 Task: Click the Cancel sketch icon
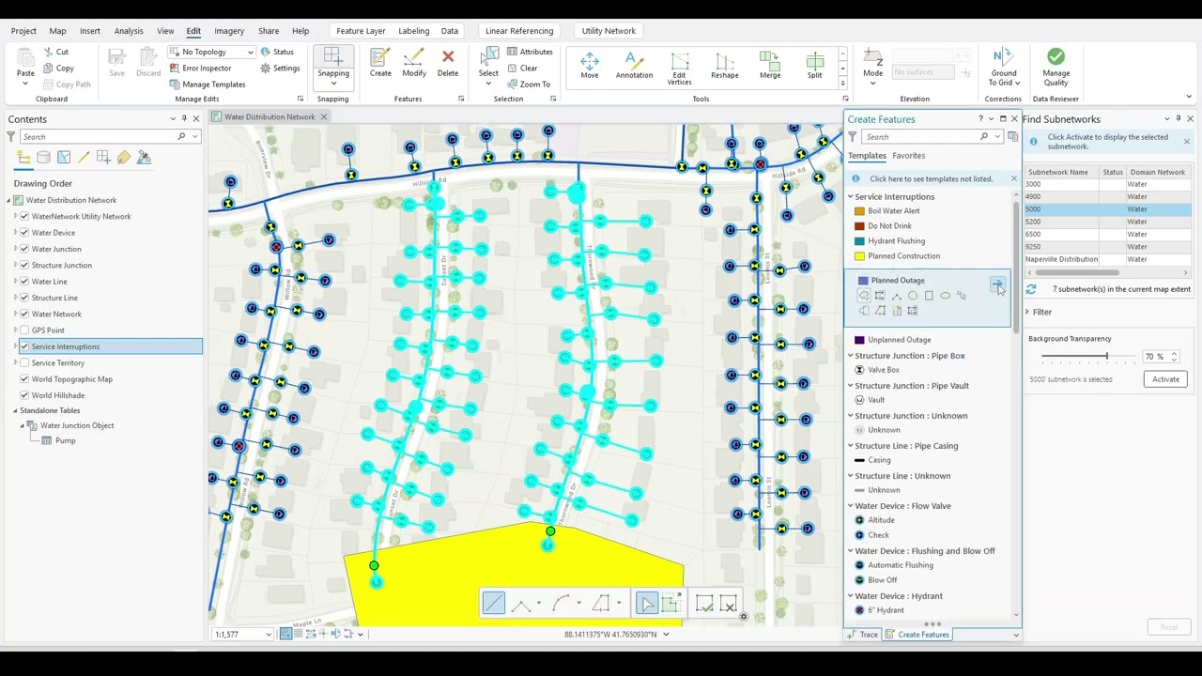coord(728,604)
